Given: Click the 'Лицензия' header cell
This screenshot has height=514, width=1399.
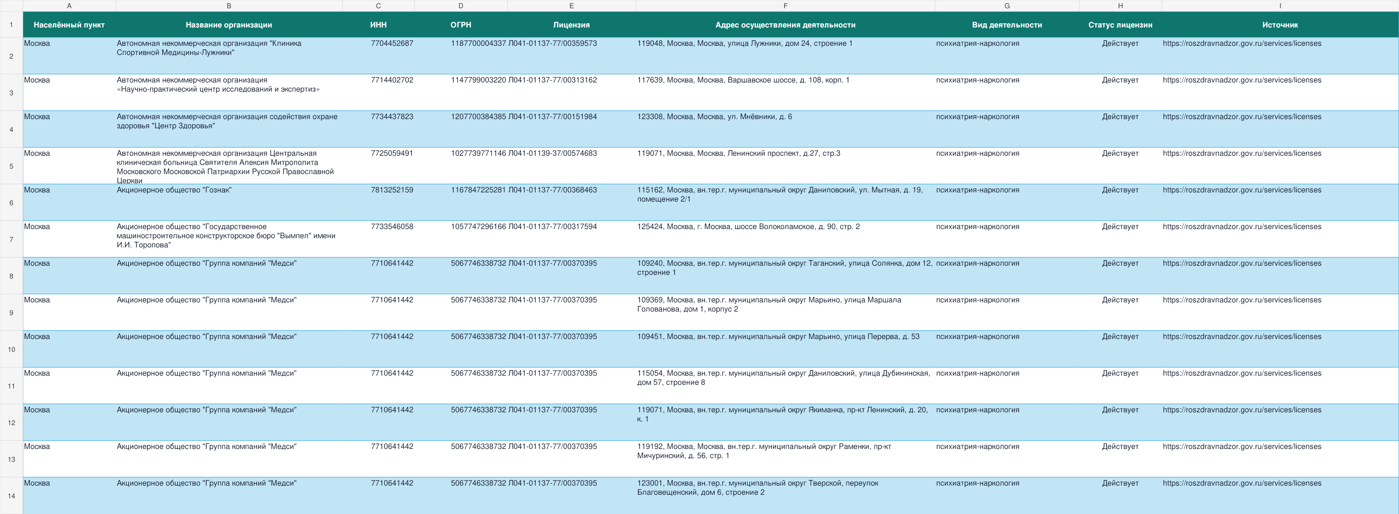Looking at the screenshot, I should tap(571, 24).
